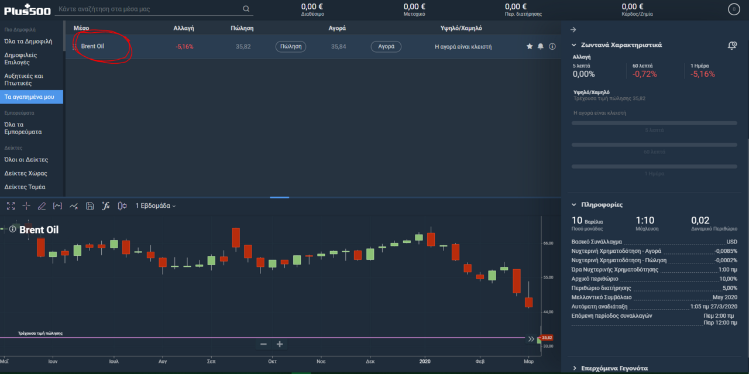749x374 pixels.
Task: Change the candlestick chart type
Action: [x=122, y=206]
